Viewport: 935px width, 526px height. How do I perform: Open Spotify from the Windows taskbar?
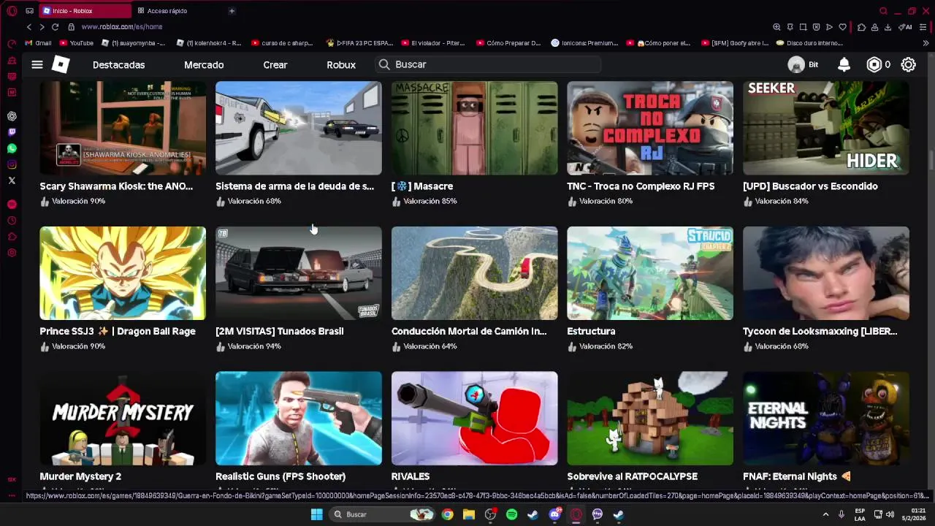click(511, 514)
